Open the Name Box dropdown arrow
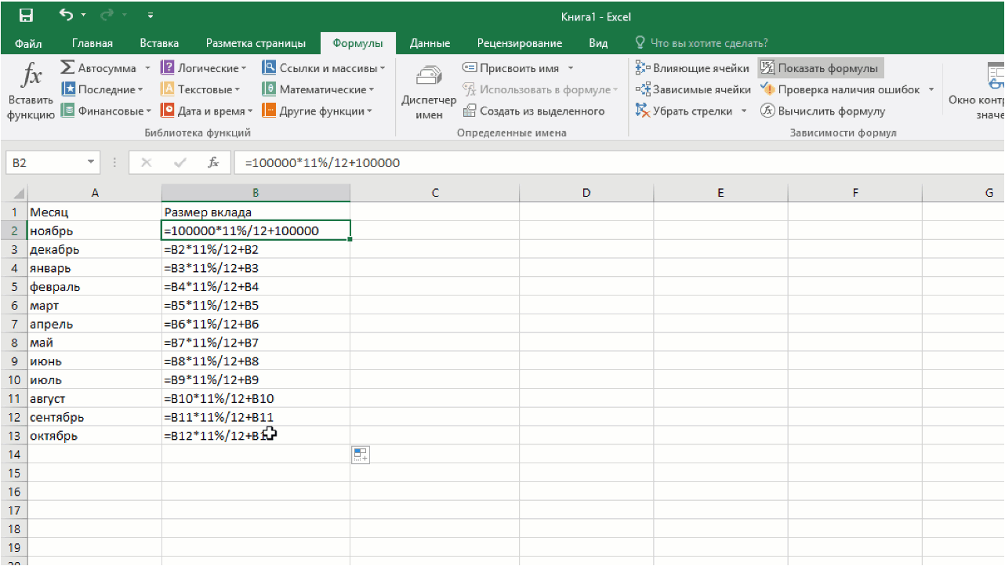Image resolution: width=1005 pixels, height=566 pixels. coord(92,162)
